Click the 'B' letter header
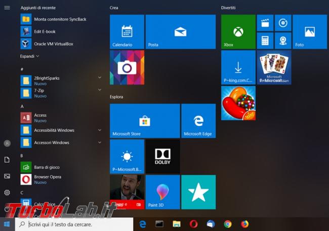This screenshot has height=231, width=329. pos(22,156)
